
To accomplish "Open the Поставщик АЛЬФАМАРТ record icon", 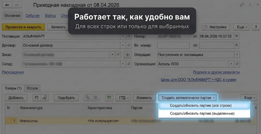I will pyautogui.click(x=129, y=36).
